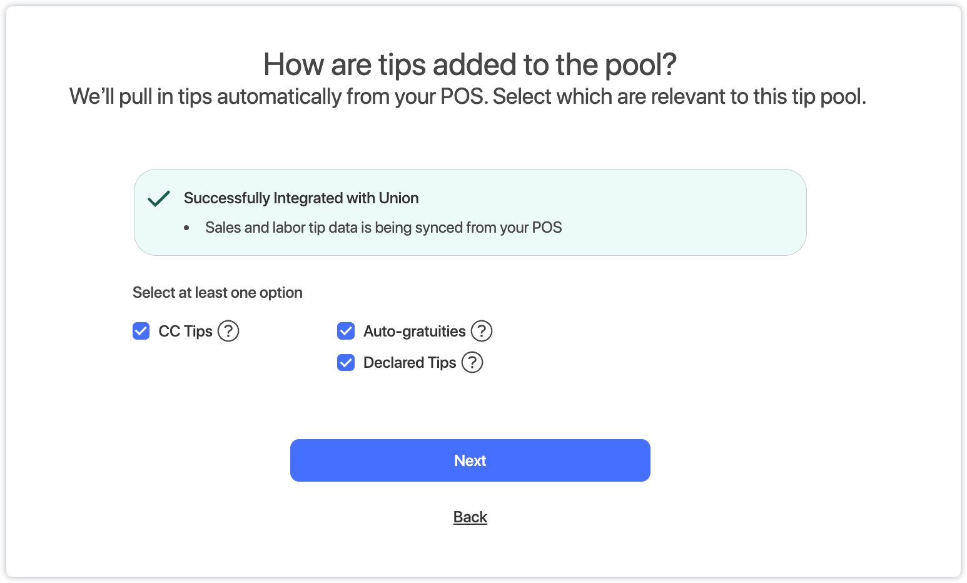This screenshot has height=583, width=967.
Task: Go back using the Back link
Action: pyautogui.click(x=470, y=517)
